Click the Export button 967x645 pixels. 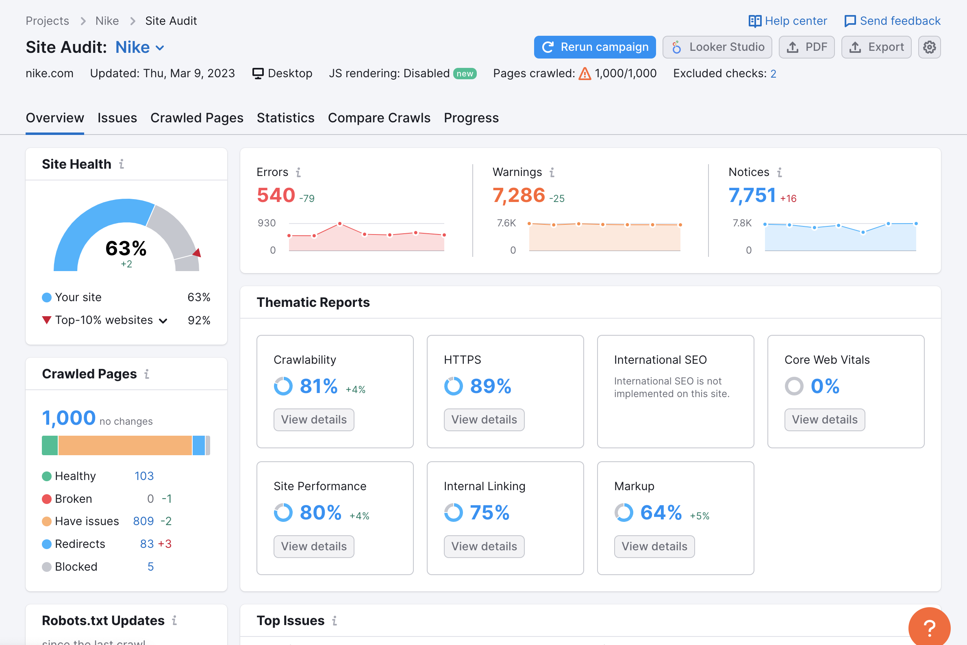tap(876, 47)
